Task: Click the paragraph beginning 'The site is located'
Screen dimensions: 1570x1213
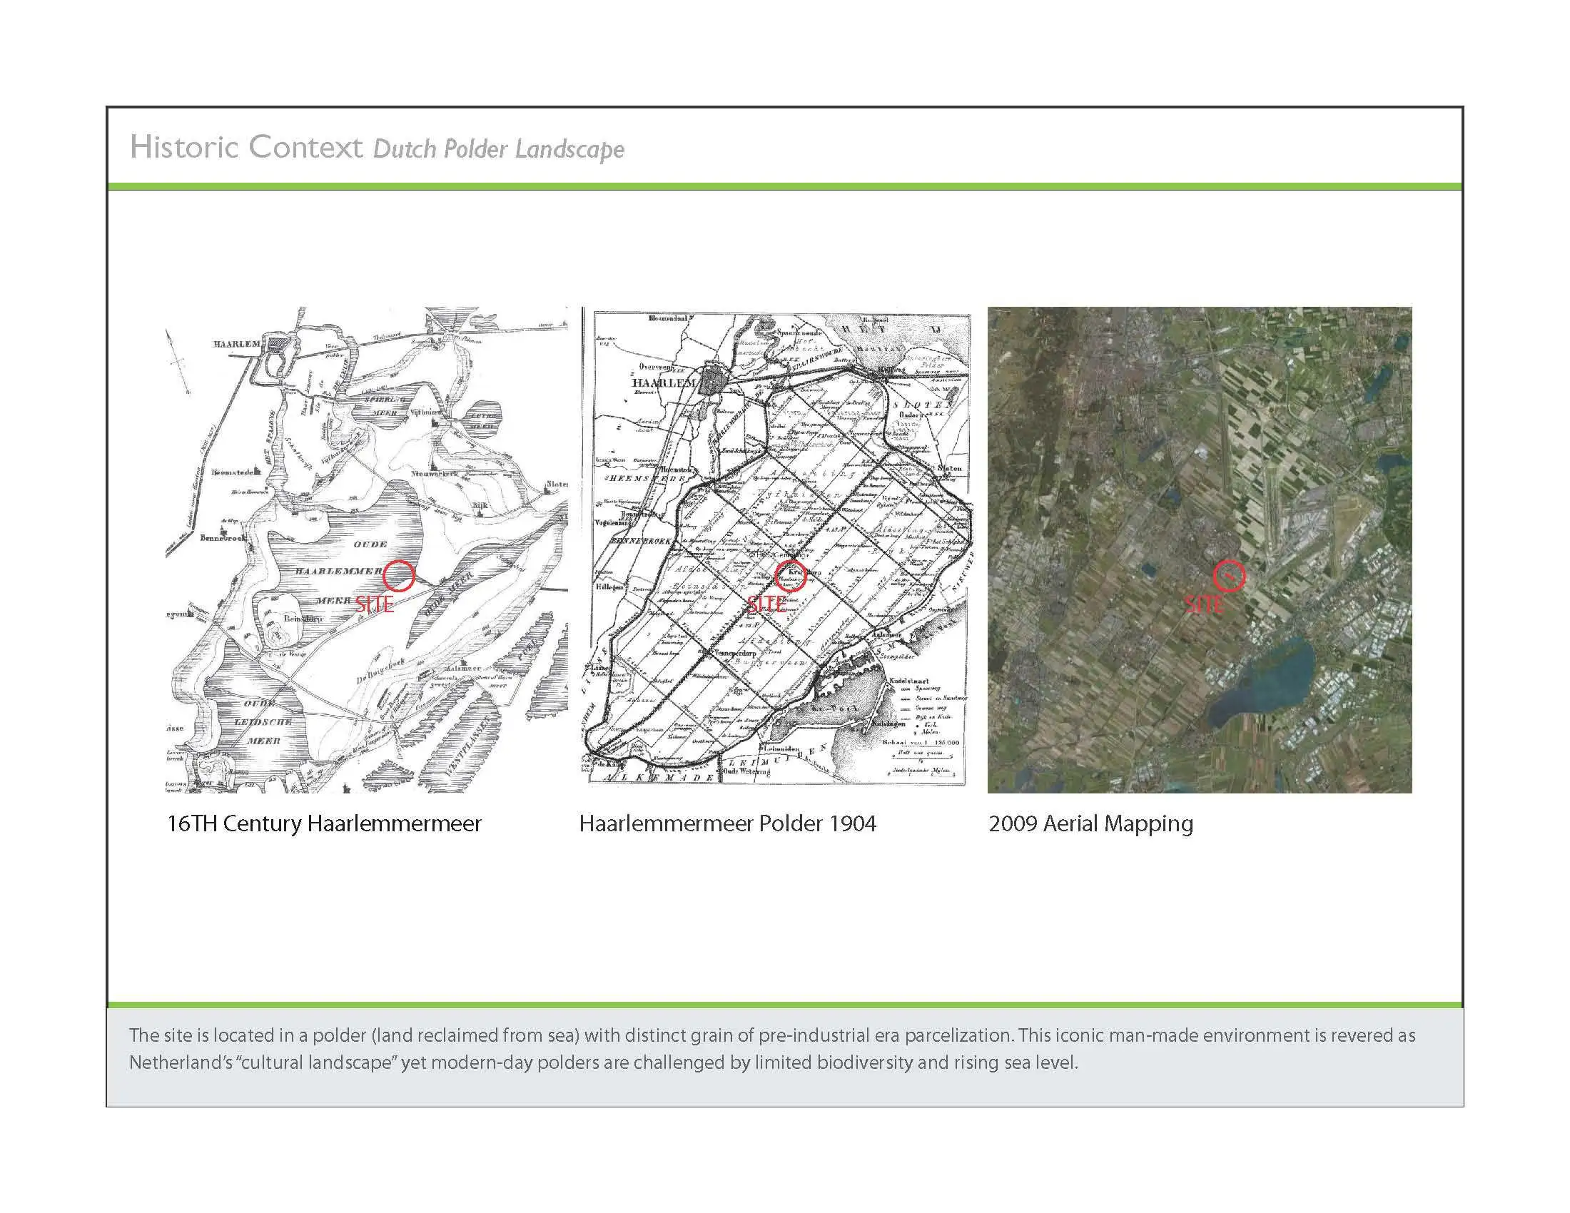Action: point(772,1048)
